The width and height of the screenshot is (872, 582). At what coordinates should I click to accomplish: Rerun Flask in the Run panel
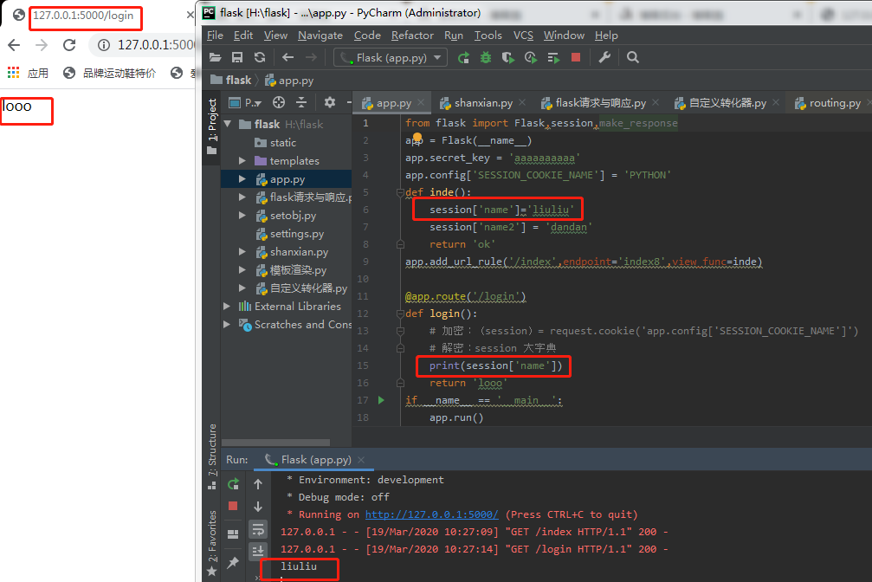point(233,484)
